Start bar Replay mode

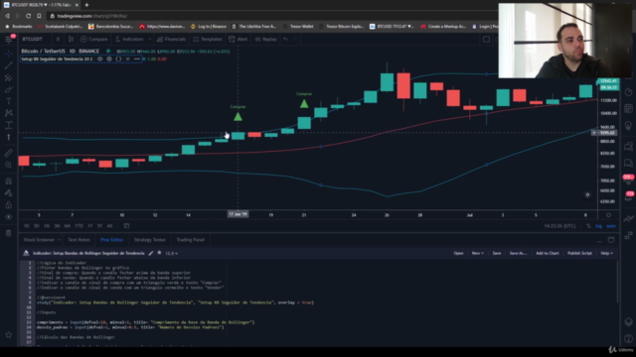tap(265, 40)
